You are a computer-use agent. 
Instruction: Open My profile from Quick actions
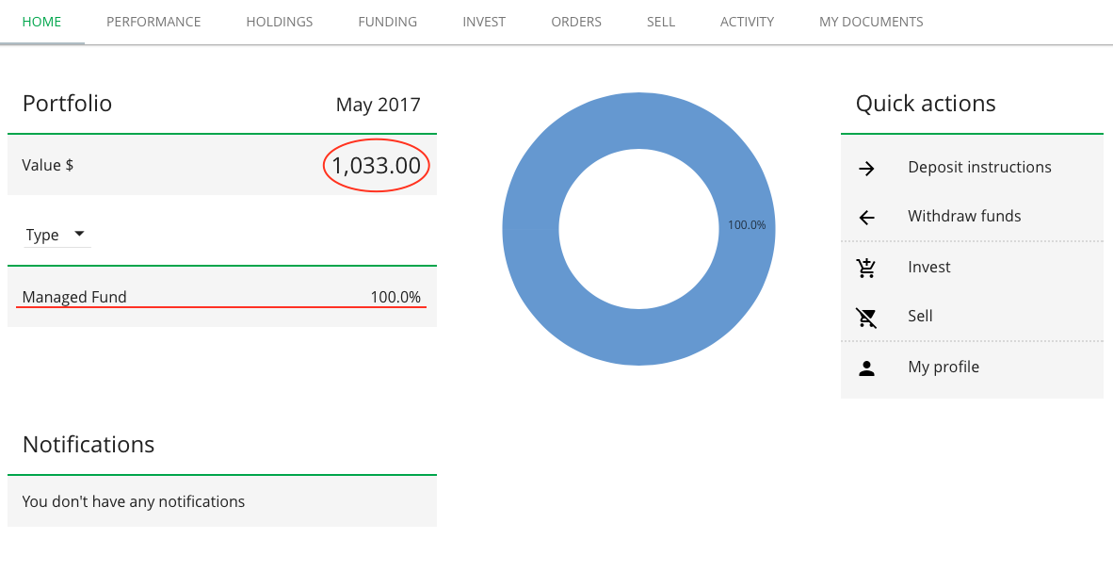(944, 368)
